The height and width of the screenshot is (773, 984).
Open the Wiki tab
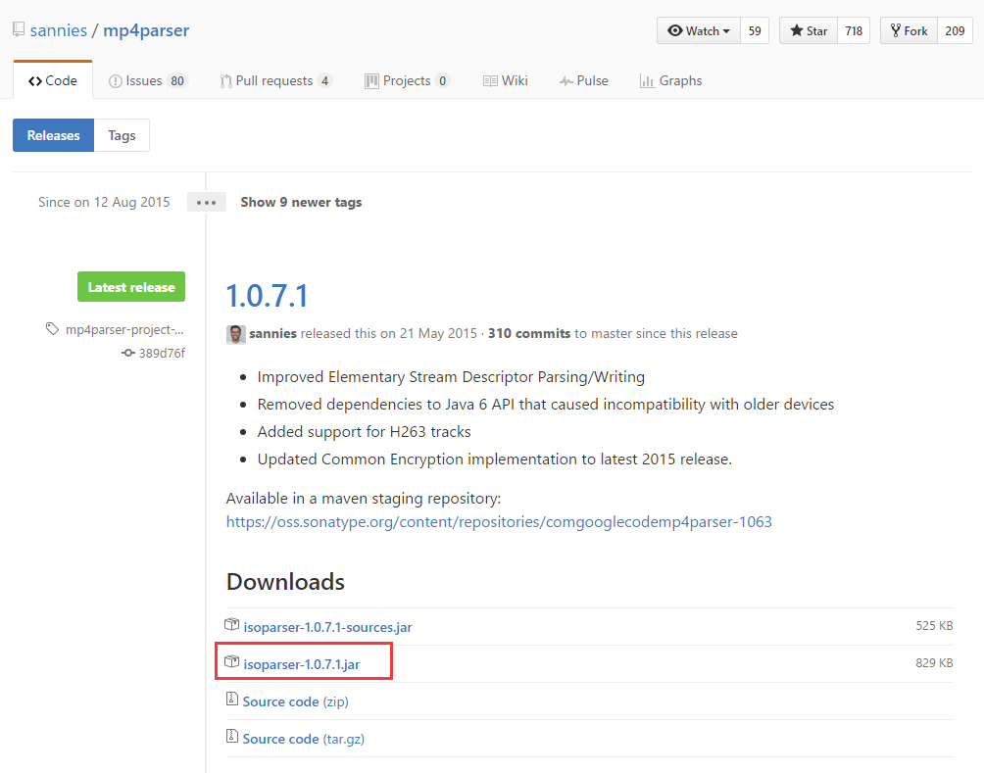click(505, 81)
